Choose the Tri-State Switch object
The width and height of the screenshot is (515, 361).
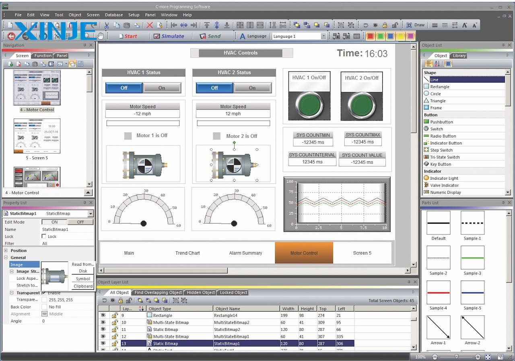pyautogui.click(x=464, y=157)
